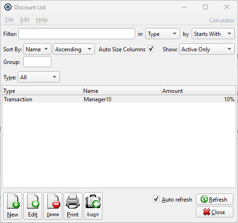
Task: Open the Show Active Only dropdown
Action: point(207,49)
